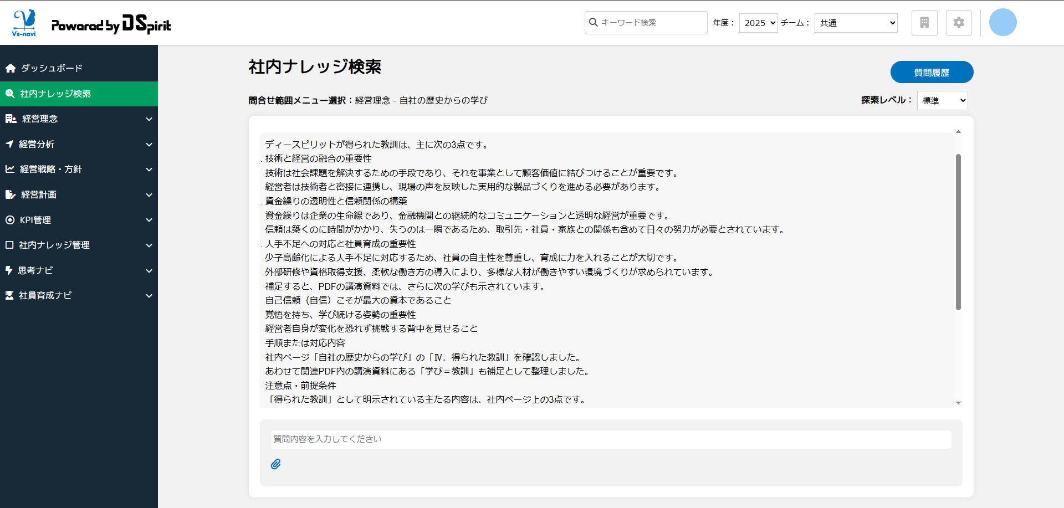1064x508 pixels.
Task: Open the 経営理念 sidebar menu
Action: [79, 119]
